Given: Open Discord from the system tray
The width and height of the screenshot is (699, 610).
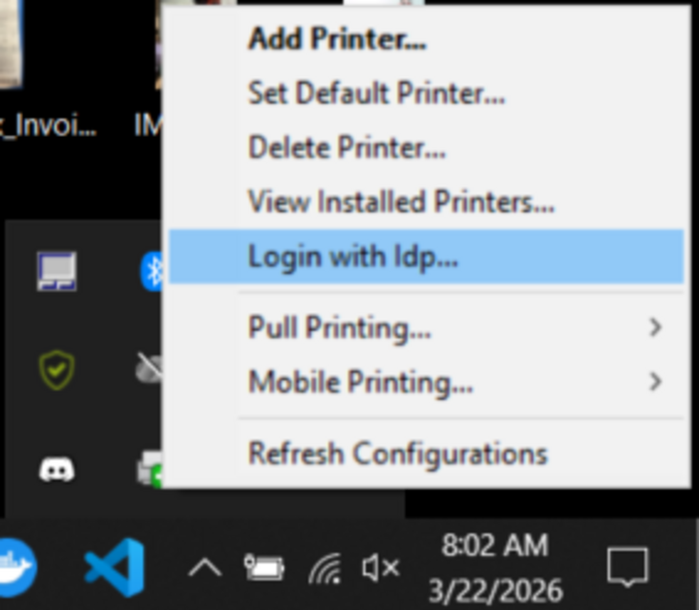Looking at the screenshot, I should [56, 469].
